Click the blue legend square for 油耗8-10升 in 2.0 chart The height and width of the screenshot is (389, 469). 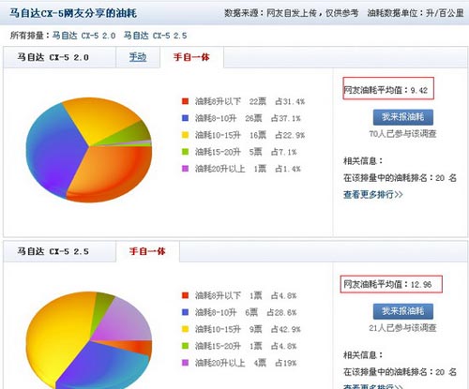tap(185, 118)
